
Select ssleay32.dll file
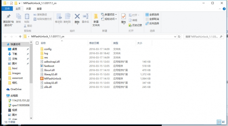pyautogui.click(x=49, y=83)
